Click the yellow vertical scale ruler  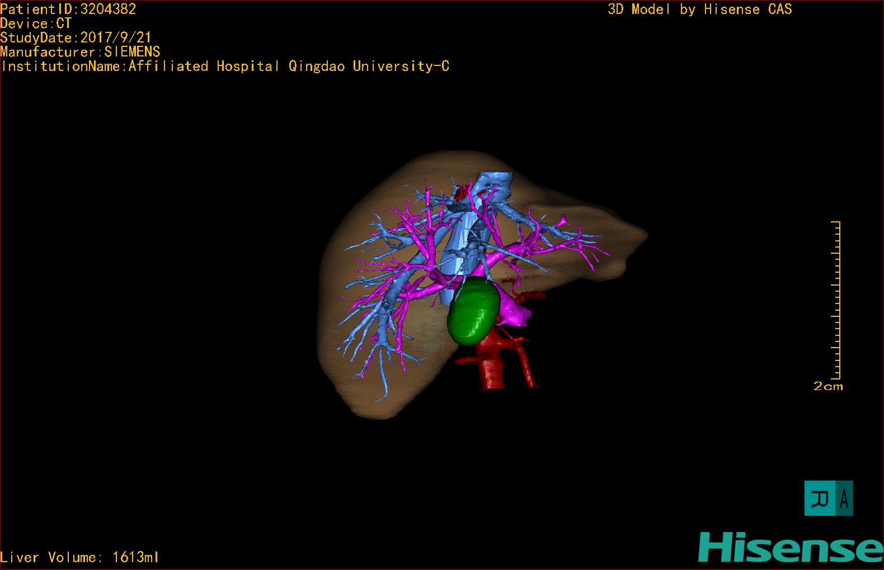click(836, 300)
